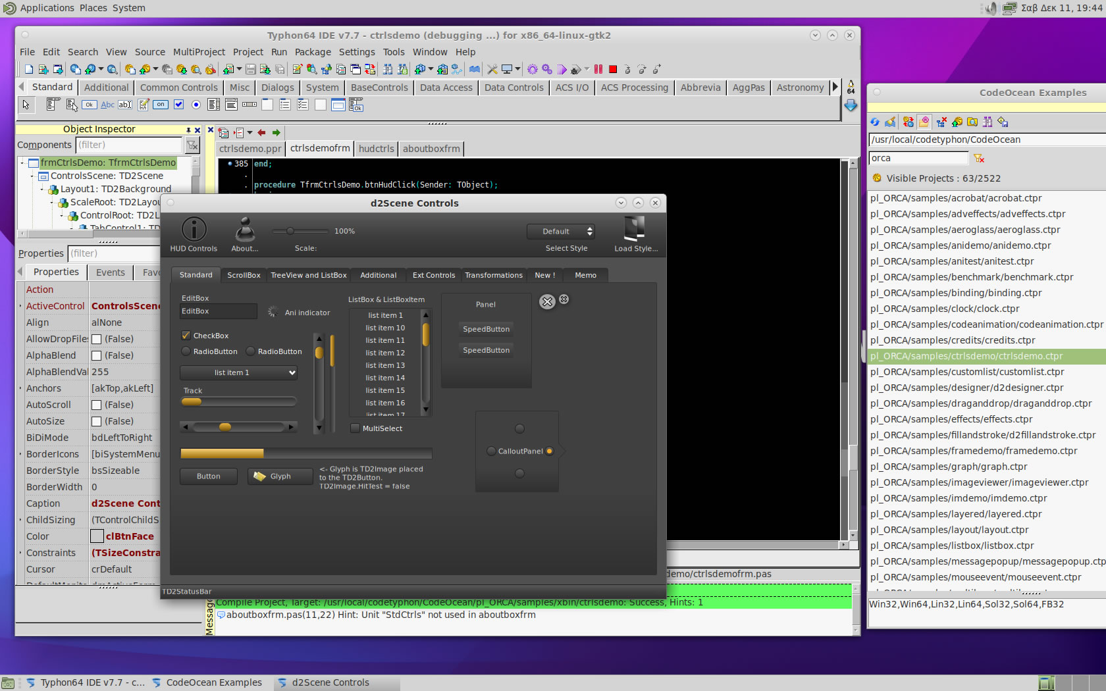Image resolution: width=1106 pixels, height=691 pixels.
Task: Select the TToggleBox 'on' palette component
Action: click(161, 105)
